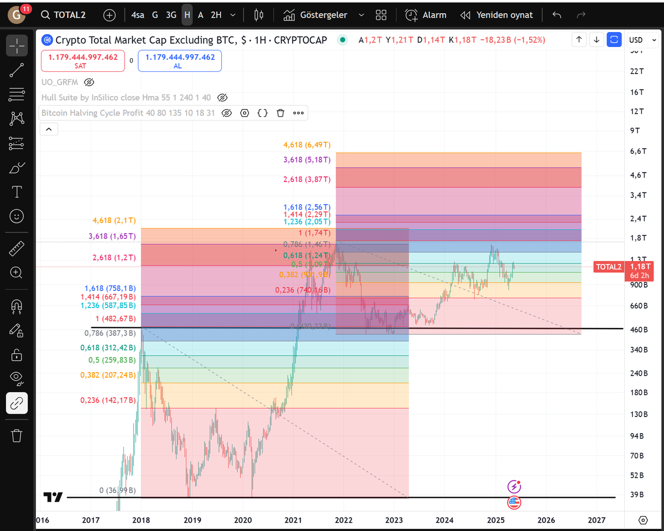Viewport: 664px width, 531px height.
Task: Activate the zoom in tool
Action: click(x=17, y=272)
